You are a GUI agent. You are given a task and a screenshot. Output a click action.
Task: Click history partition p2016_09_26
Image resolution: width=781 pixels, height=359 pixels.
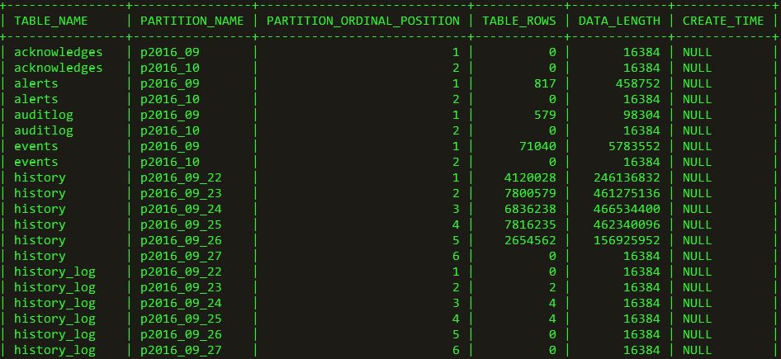182,240
